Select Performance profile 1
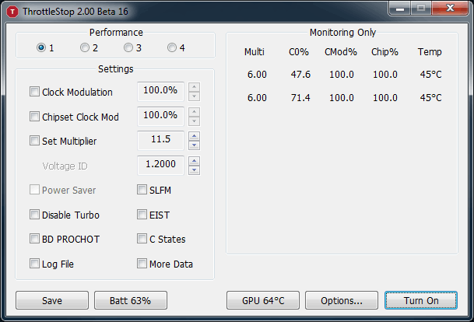 [x=41, y=47]
